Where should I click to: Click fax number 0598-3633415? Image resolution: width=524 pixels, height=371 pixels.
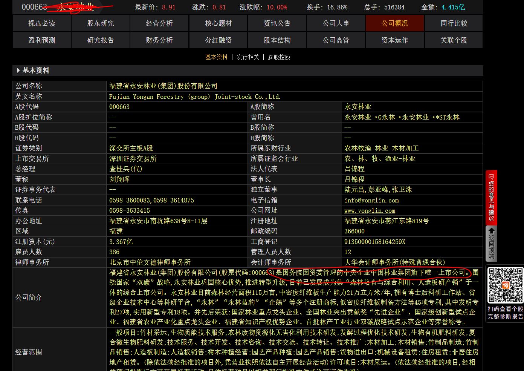click(x=130, y=211)
